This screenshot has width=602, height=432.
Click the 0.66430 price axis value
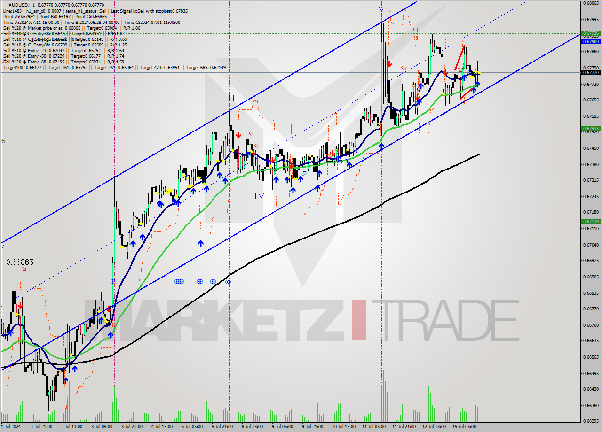591,389
